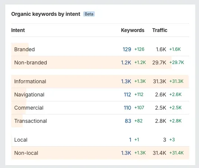Viewport: 199px width, 168px height.
Task: Click the Non-local row label
Action: pyautogui.click(x=26, y=153)
